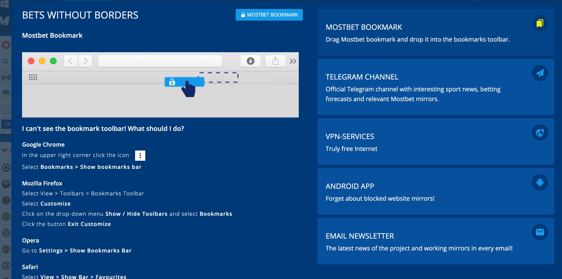Click the apps grid icon in the illustration

(33, 77)
